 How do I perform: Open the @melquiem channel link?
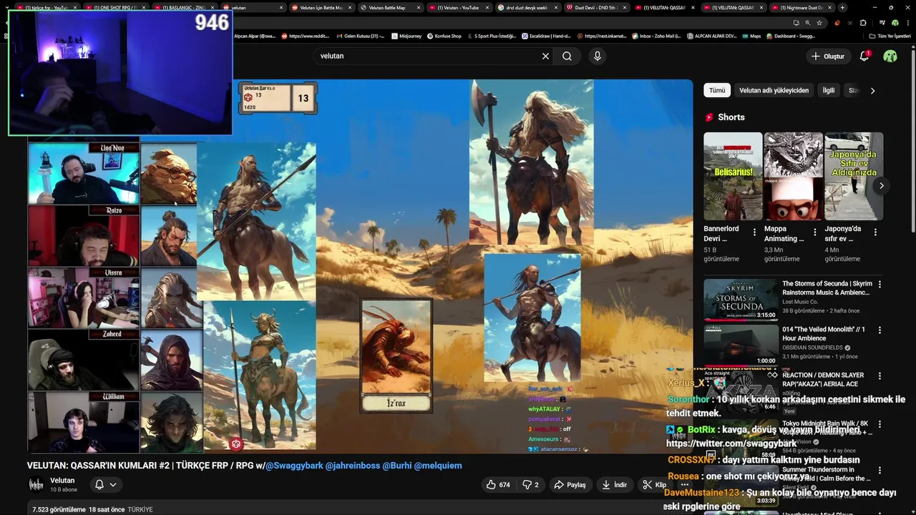pos(438,466)
